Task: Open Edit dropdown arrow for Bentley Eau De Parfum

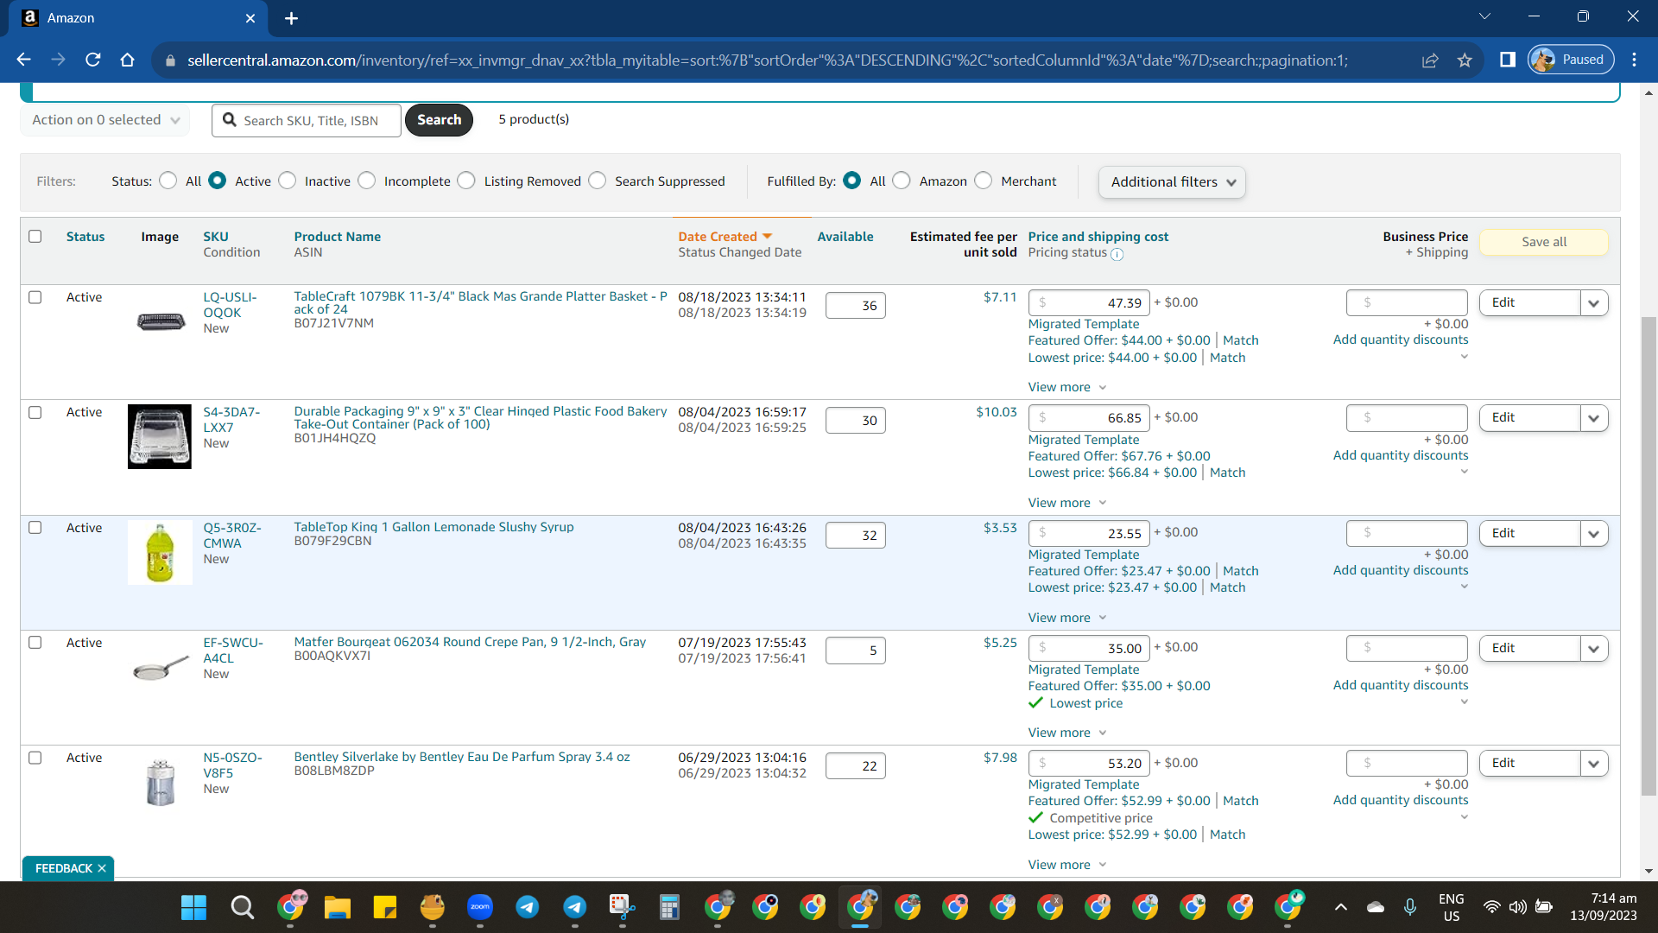Action: point(1594,764)
